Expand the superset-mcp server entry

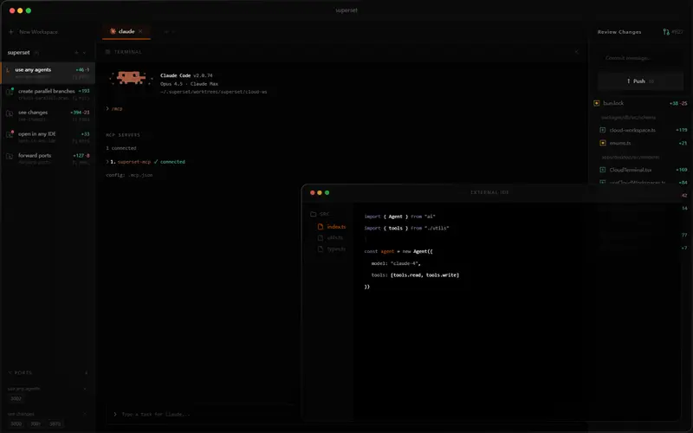107,162
